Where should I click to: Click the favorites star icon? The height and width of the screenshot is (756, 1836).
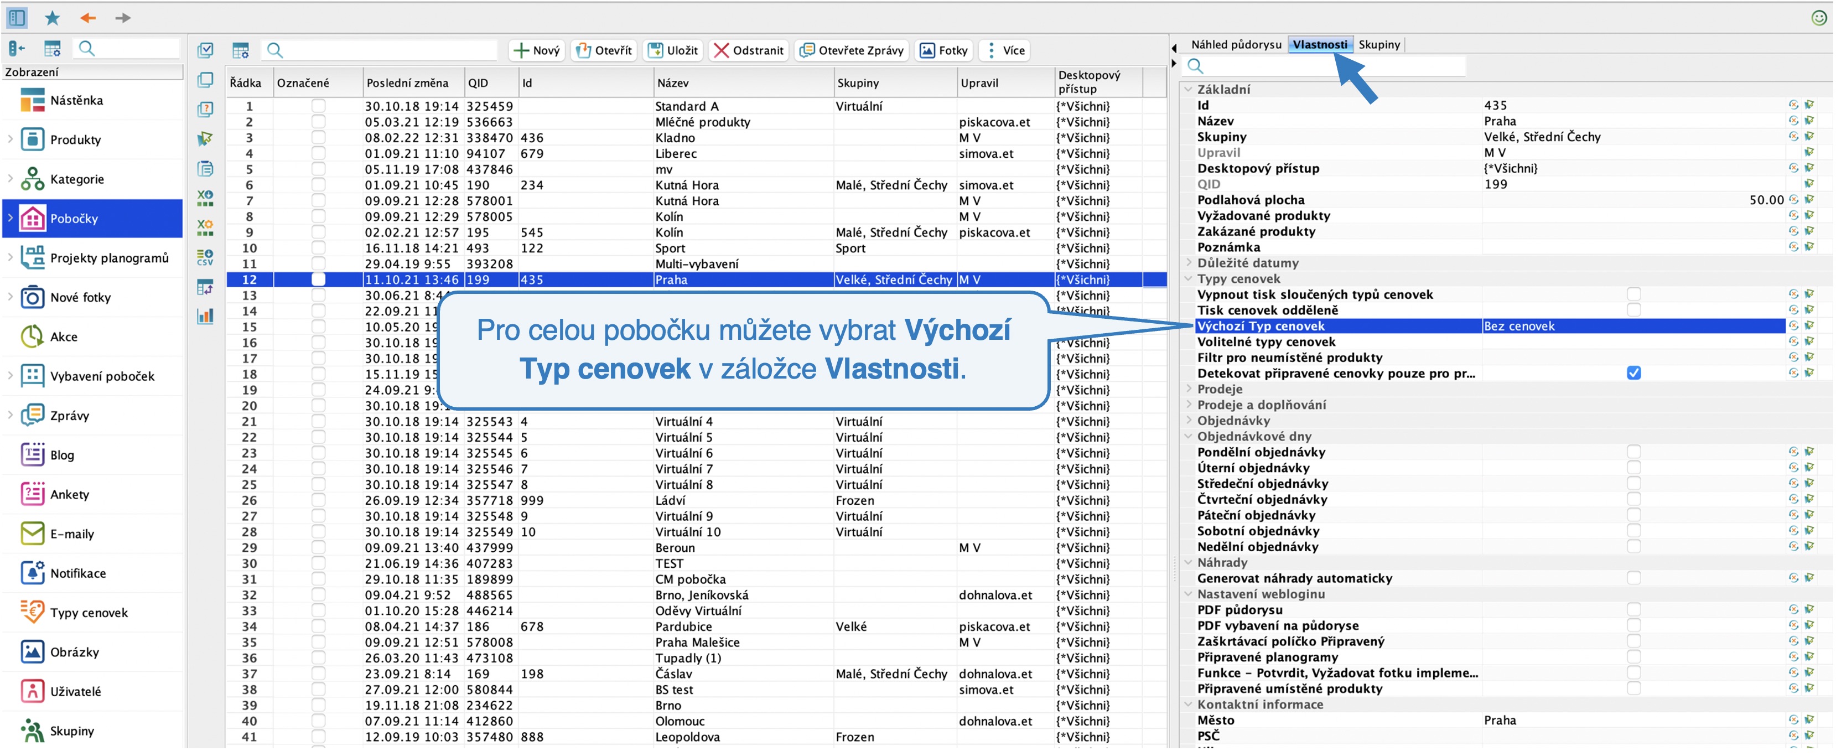[52, 17]
